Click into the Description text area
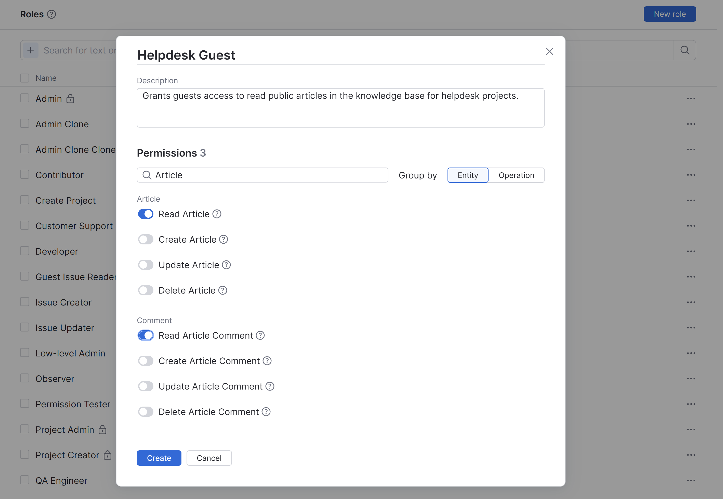This screenshot has height=499, width=723. [x=340, y=108]
